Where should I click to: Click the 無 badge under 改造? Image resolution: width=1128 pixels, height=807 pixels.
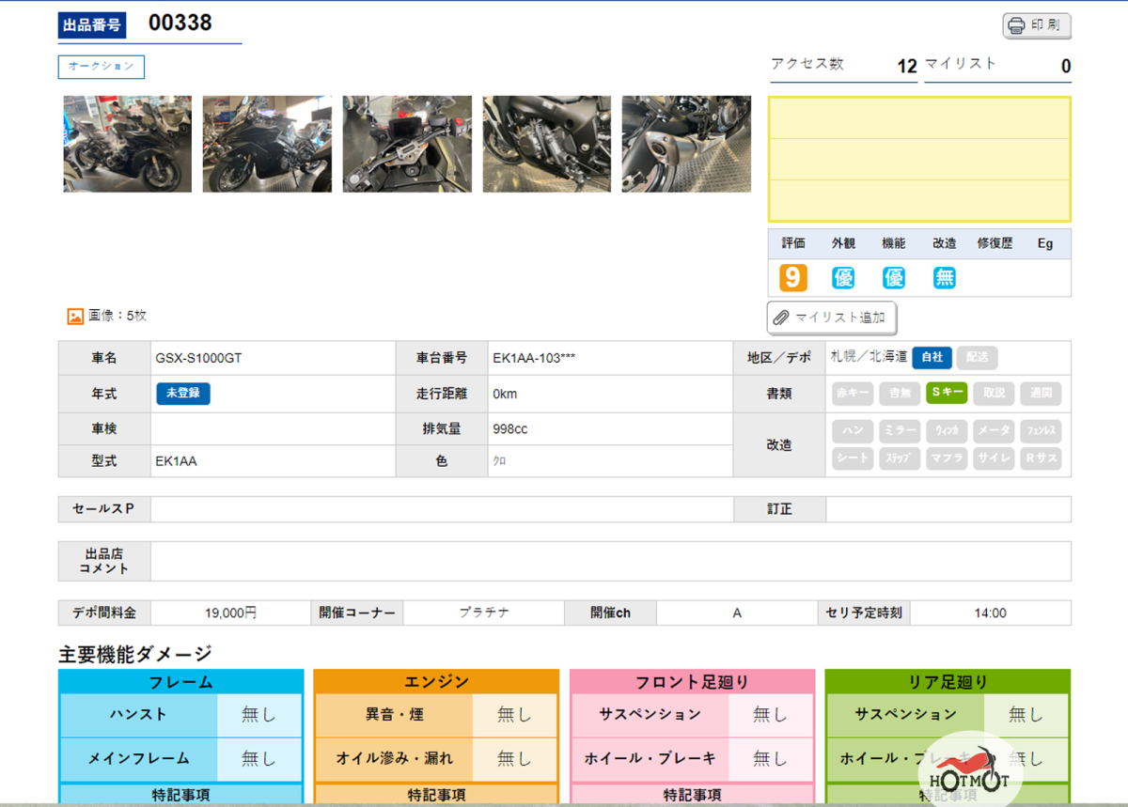coord(945,277)
